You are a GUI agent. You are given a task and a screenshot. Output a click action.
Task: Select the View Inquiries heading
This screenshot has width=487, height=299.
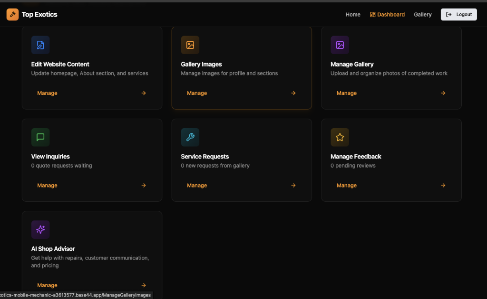point(50,157)
